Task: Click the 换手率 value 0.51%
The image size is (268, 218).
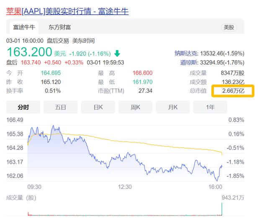Action: pos(53,91)
